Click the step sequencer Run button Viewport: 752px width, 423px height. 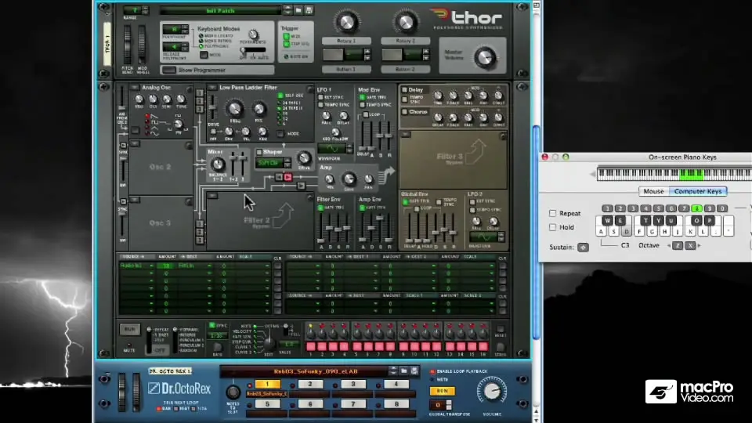click(x=129, y=330)
